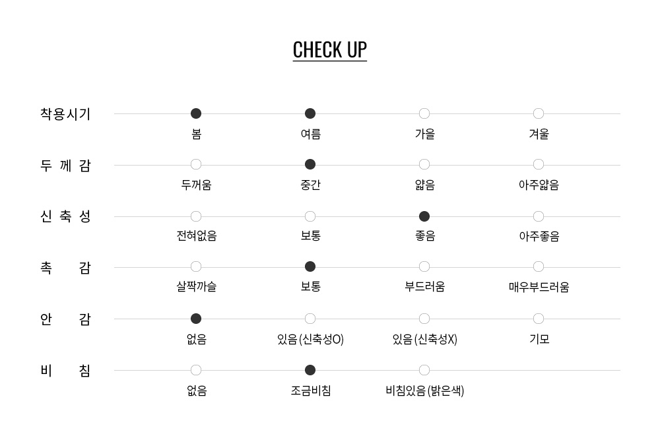Select the 겨울 season dot
This screenshot has height=436, width=660.
coord(539,113)
